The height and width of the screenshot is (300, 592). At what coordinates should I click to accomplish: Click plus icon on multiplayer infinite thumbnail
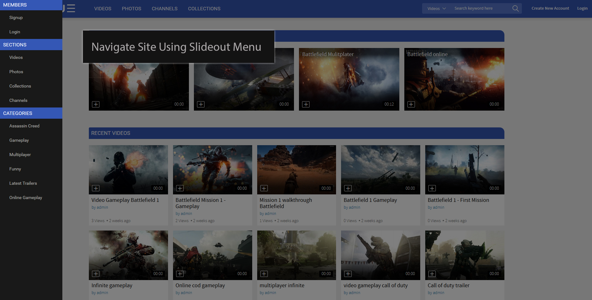click(x=264, y=274)
